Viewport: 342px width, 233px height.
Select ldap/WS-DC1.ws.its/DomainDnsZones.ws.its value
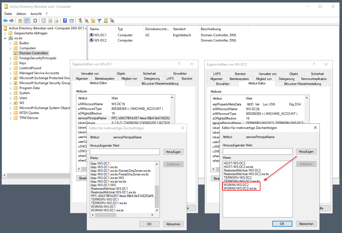click(x=121, y=171)
